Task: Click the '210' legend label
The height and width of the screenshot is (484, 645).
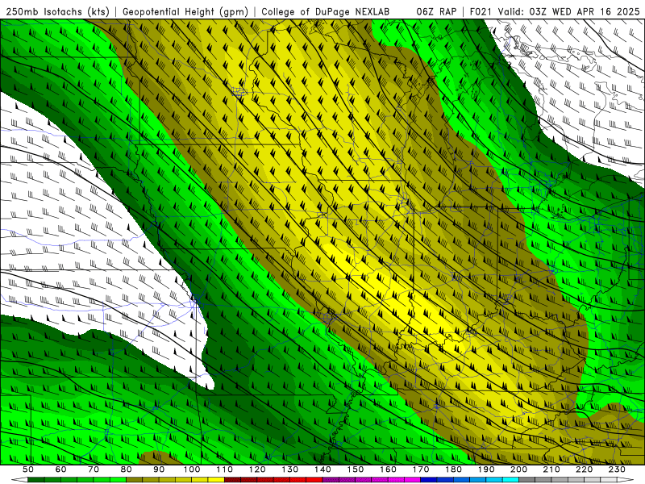Action: click(x=551, y=469)
